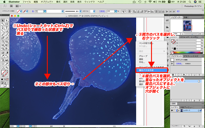Set color mode button below fill/stroke
The height and width of the screenshot is (128, 205).
pos(2,79)
